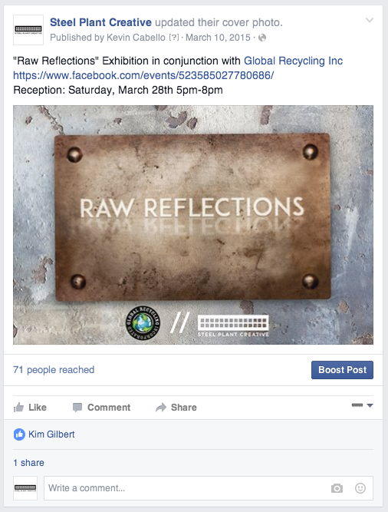
Task: Click the Steel Plant Creative profile picture
Action: coord(28,30)
